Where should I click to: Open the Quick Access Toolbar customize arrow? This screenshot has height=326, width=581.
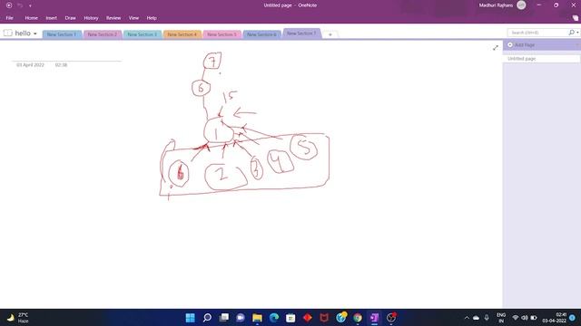[30, 5]
